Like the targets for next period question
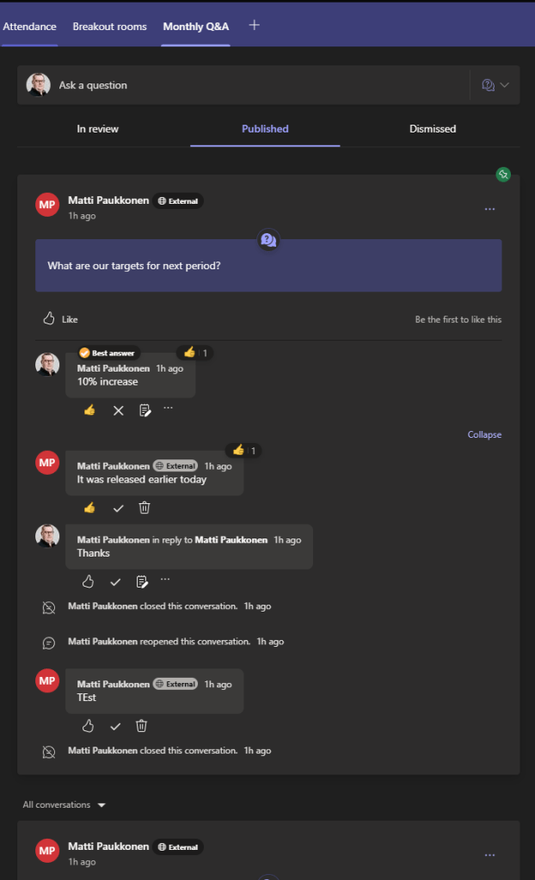535x880 pixels. tap(60, 319)
